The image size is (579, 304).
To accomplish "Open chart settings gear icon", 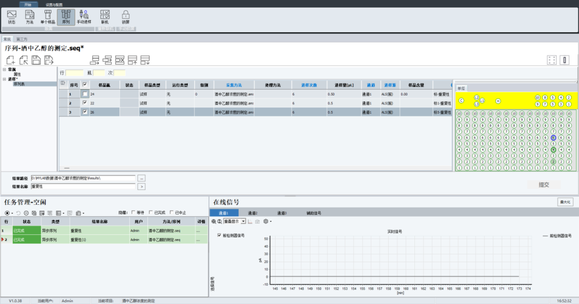I will (x=265, y=221).
